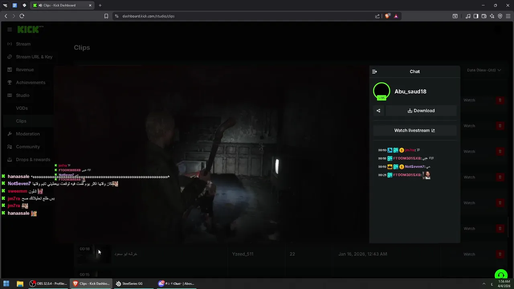Viewport: 514px width, 289px height.
Task: Open the Date (New-Old) sort dropdown
Action: click(484, 70)
